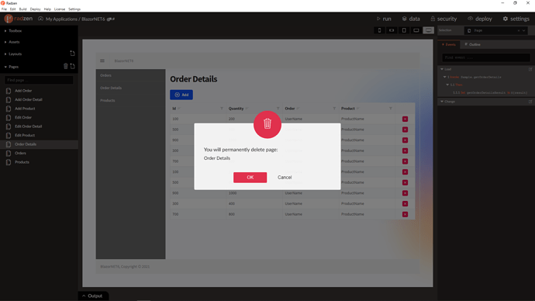Select the desktop viewport icon
Screen dimensions: 535x301
click(429, 30)
